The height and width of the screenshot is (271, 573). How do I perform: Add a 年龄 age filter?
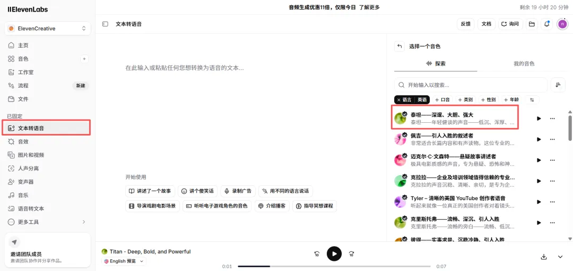511,100
